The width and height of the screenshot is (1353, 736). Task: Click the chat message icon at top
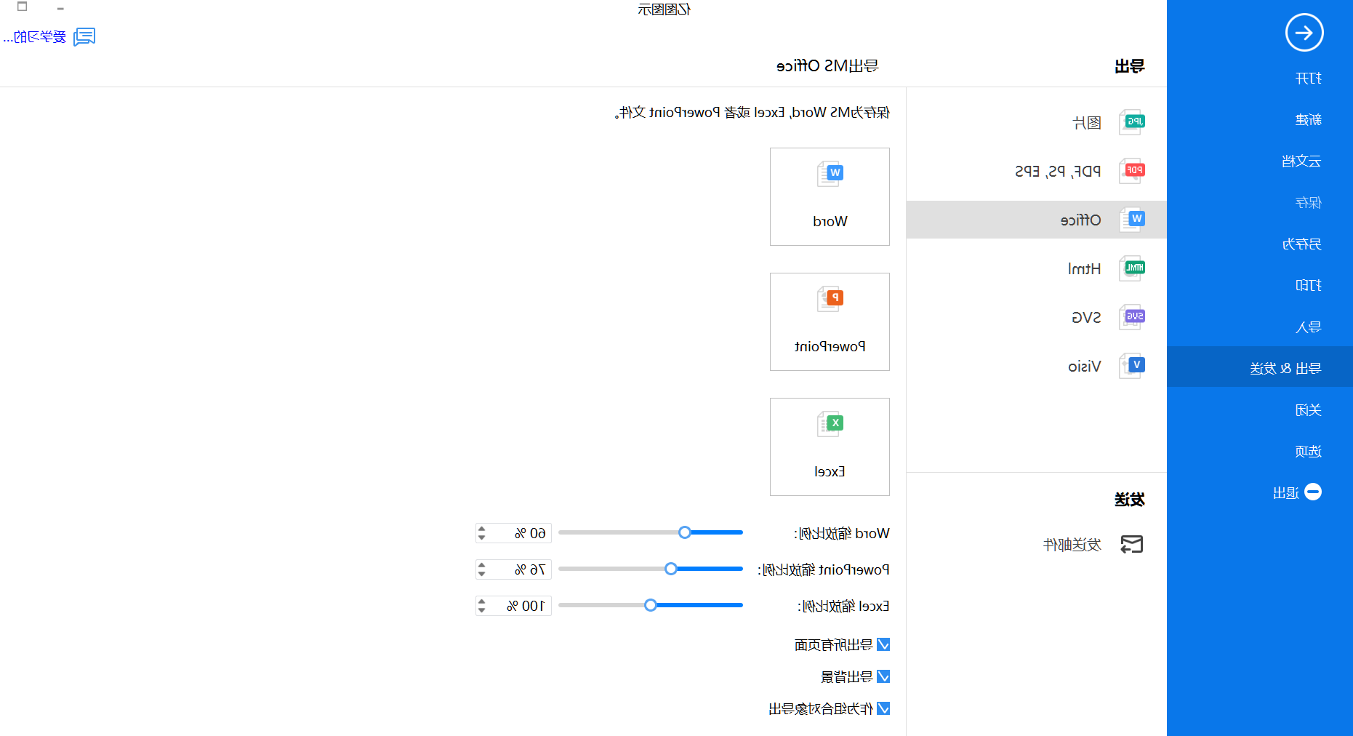tap(84, 36)
